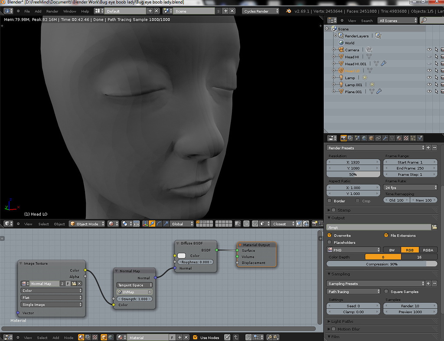
Task: Open the Material properties sphere tab
Action: (399, 138)
